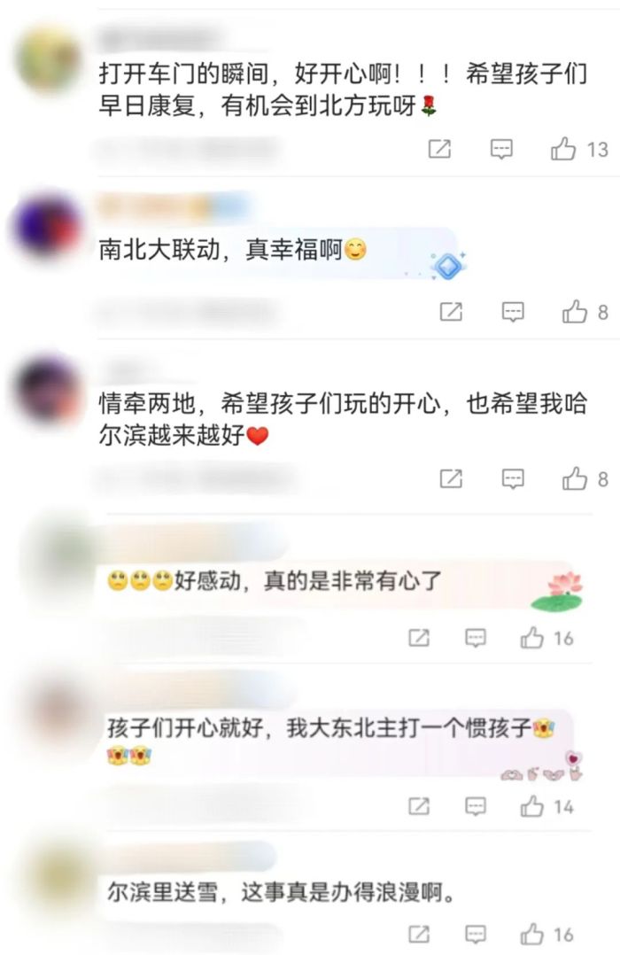Share the 好感动 comment

click(x=419, y=638)
